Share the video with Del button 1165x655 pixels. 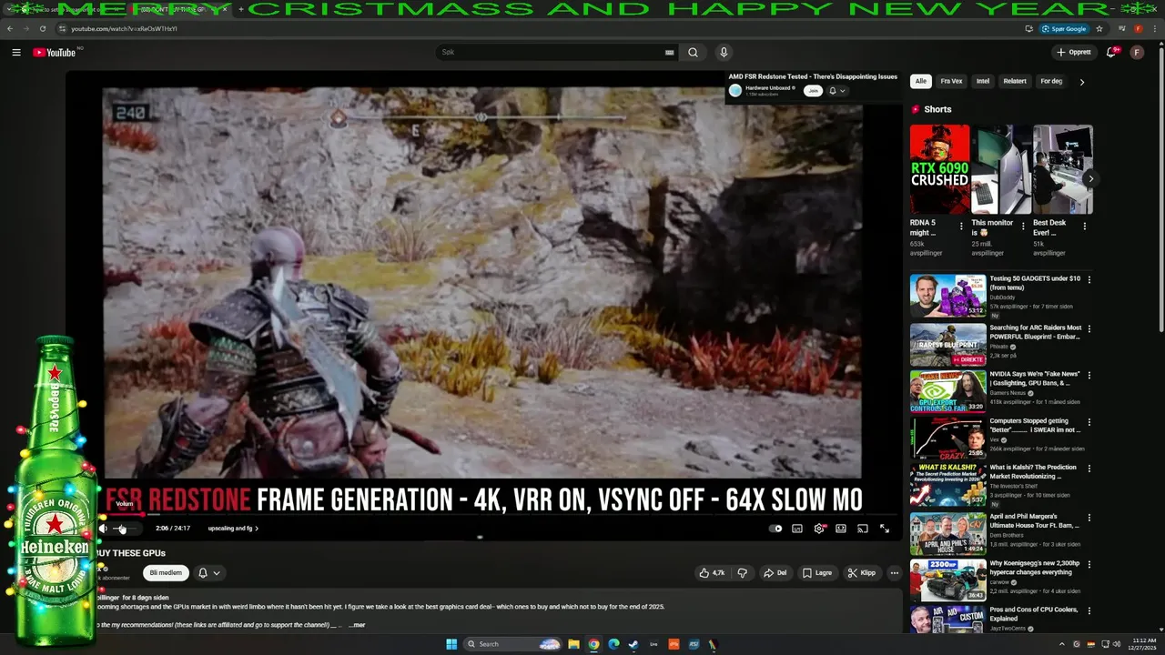tap(775, 573)
